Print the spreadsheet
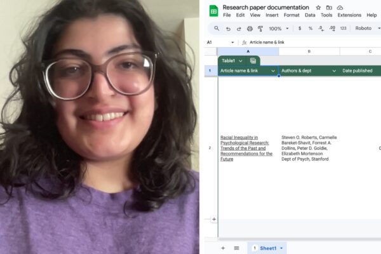 pyautogui.click(x=250, y=29)
